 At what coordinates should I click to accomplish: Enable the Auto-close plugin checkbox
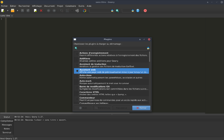[x=77, y=76]
